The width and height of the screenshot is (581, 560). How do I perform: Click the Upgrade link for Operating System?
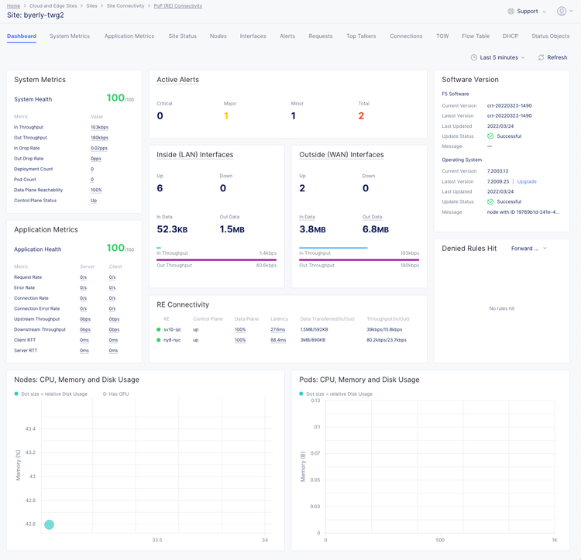click(x=527, y=181)
